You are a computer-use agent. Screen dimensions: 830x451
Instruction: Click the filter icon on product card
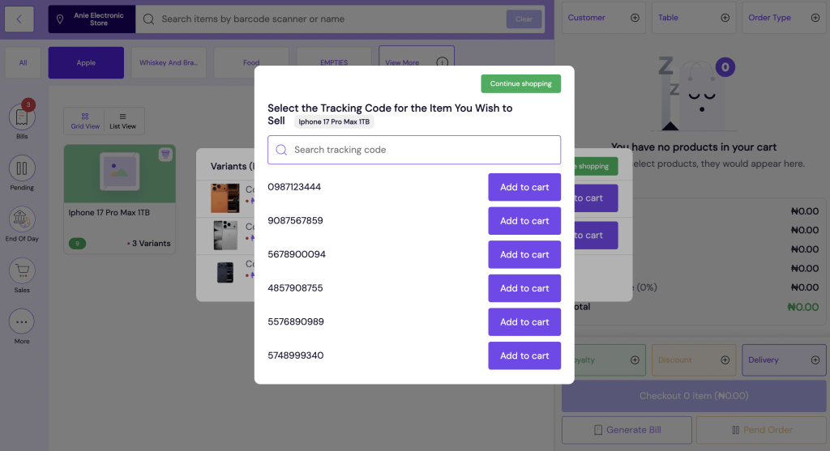(x=165, y=154)
